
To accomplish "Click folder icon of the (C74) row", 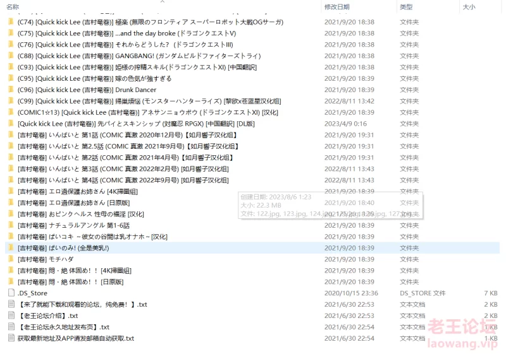I will coord(11,21).
